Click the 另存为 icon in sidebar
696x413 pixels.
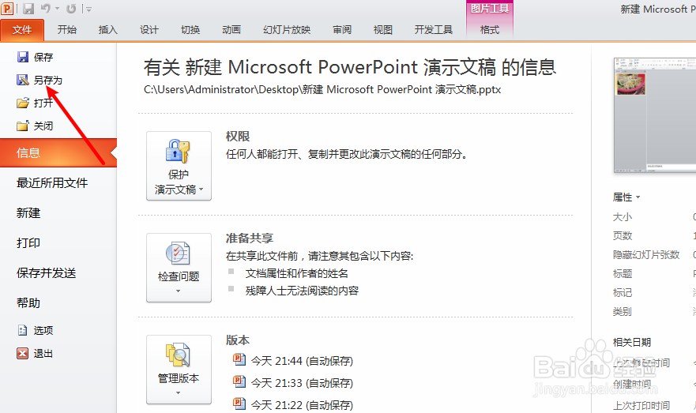coord(23,80)
